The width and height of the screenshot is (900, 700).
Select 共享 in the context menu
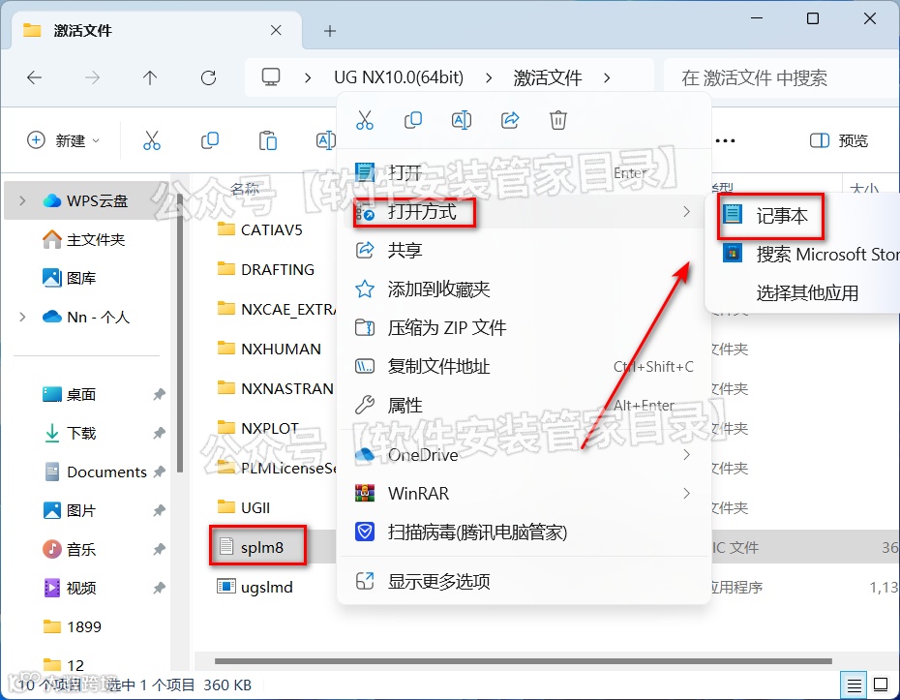point(524,251)
